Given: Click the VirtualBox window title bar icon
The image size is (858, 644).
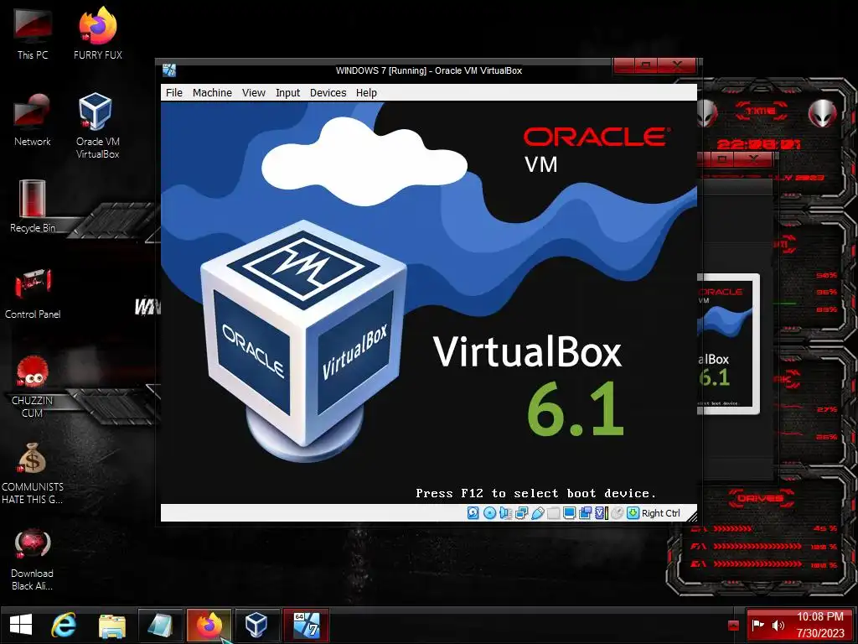Looking at the screenshot, I should tap(169, 70).
